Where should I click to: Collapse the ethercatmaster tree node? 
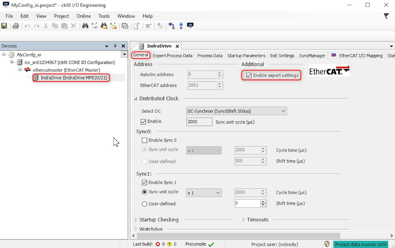pyautogui.click(x=20, y=70)
